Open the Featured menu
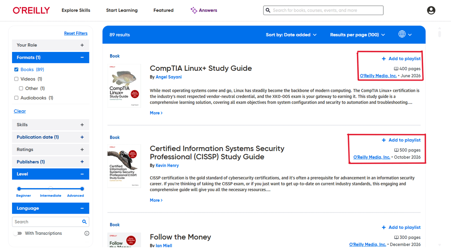The image size is (451, 251). click(x=163, y=10)
